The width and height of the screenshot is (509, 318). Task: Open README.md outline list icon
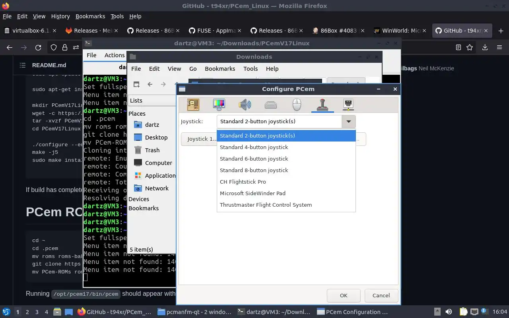click(x=22, y=65)
